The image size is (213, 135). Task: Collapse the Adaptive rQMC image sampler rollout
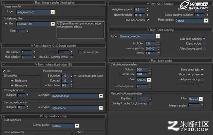click(x=4, y=46)
